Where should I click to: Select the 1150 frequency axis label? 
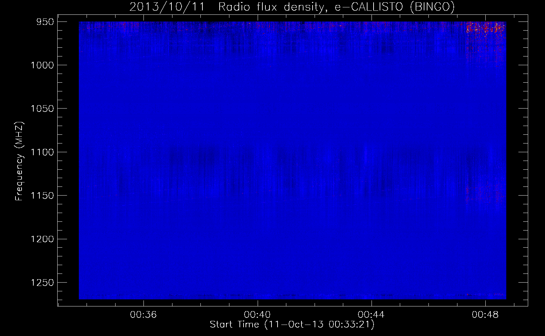(42, 196)
